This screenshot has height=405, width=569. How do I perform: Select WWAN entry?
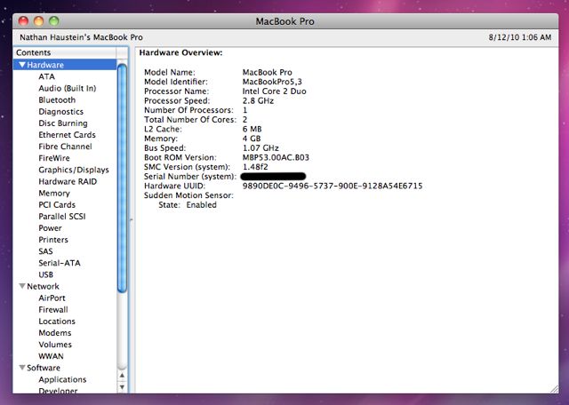51,356
